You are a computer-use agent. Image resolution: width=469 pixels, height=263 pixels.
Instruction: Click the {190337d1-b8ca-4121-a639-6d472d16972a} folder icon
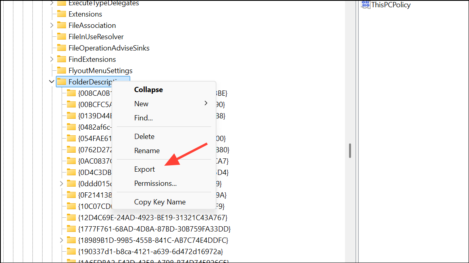72,251
